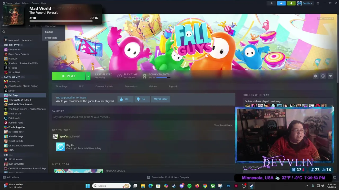Go to the Store Page tab

click(x=61, y=86)
